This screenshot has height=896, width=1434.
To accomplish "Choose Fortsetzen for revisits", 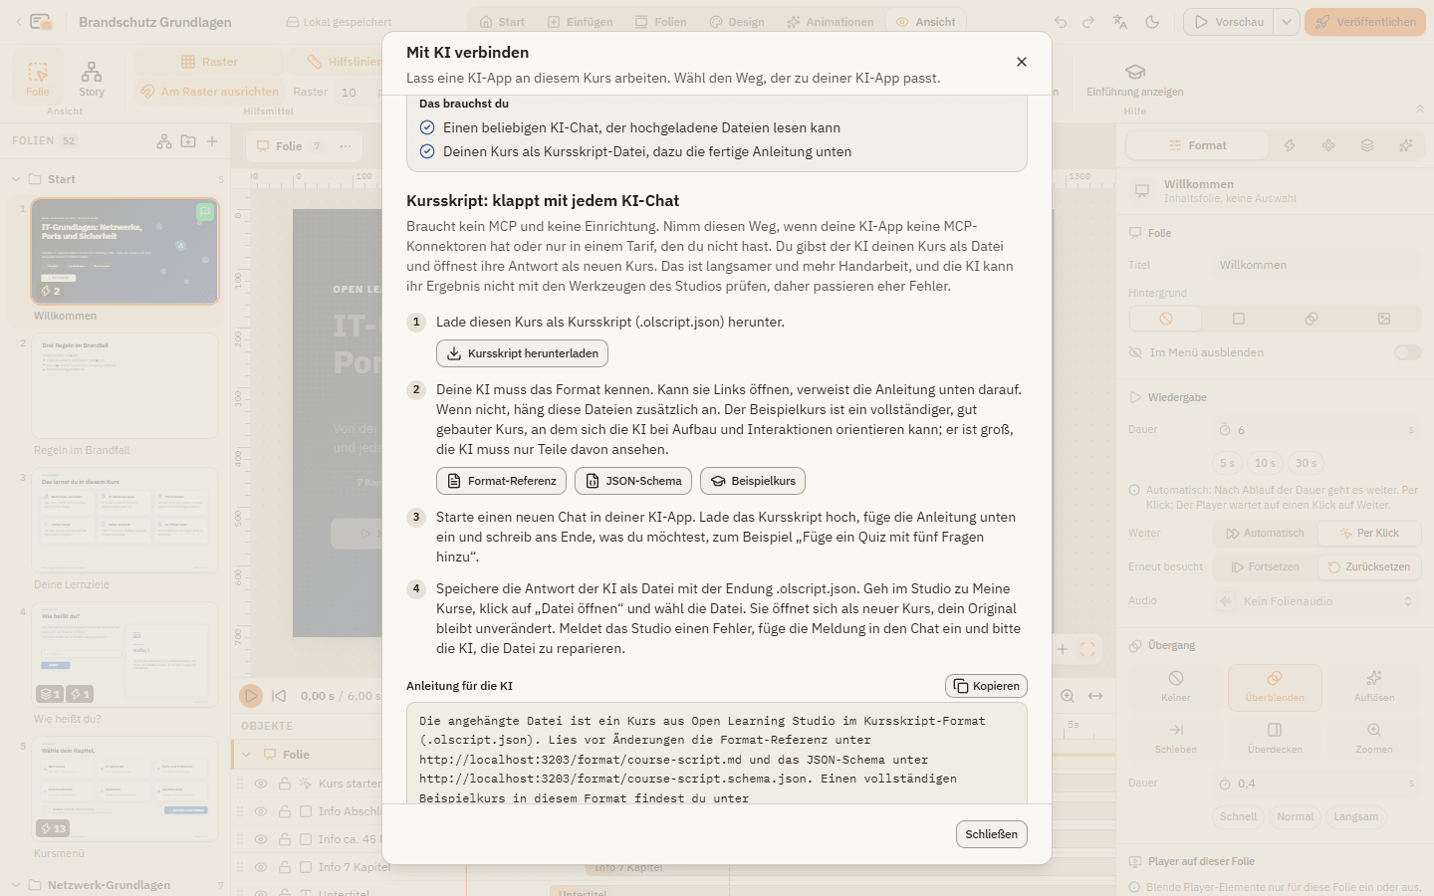I will 1266,567.
